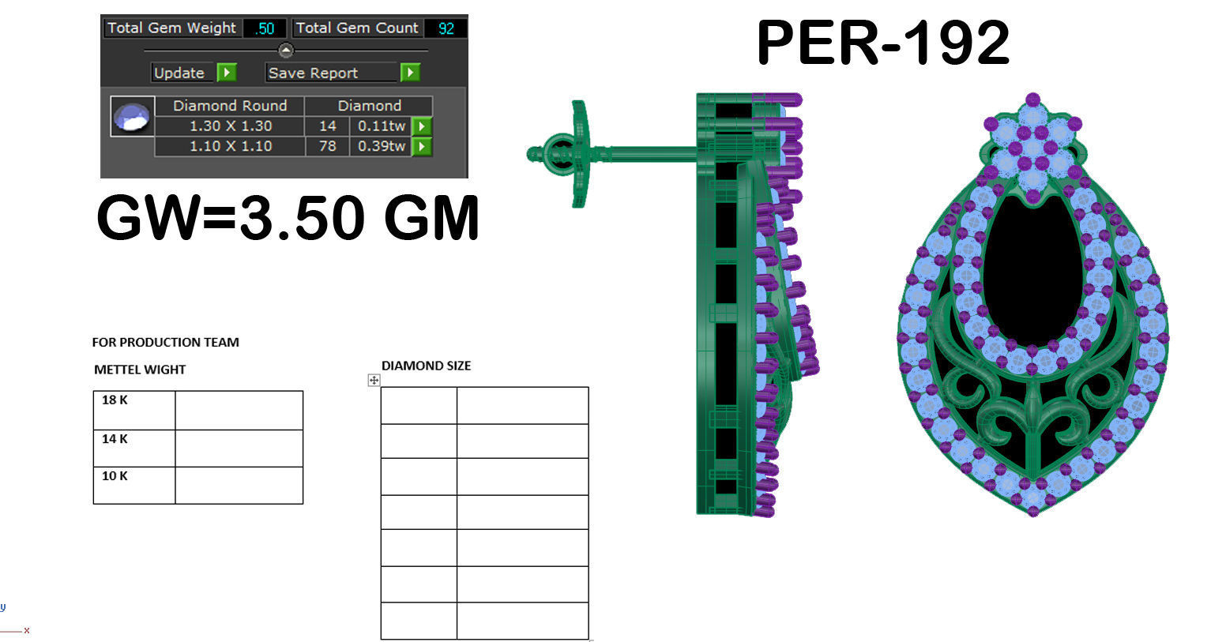Click the earring front view model
Screen dimensions: 1211x642
1034,305
